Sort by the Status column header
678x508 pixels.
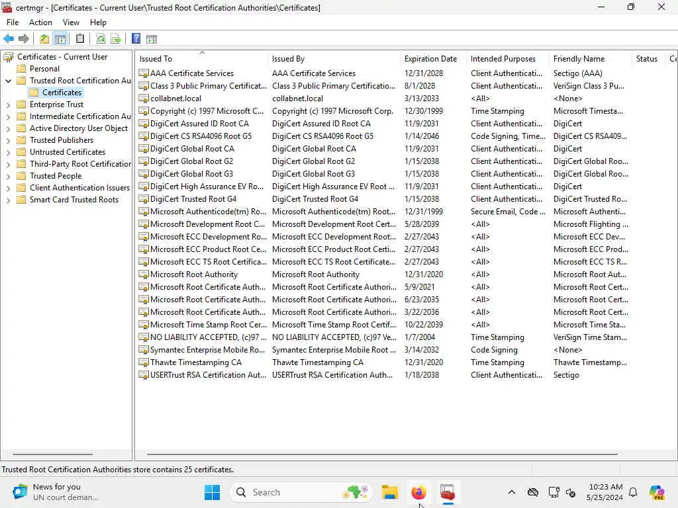pos(648,59)
